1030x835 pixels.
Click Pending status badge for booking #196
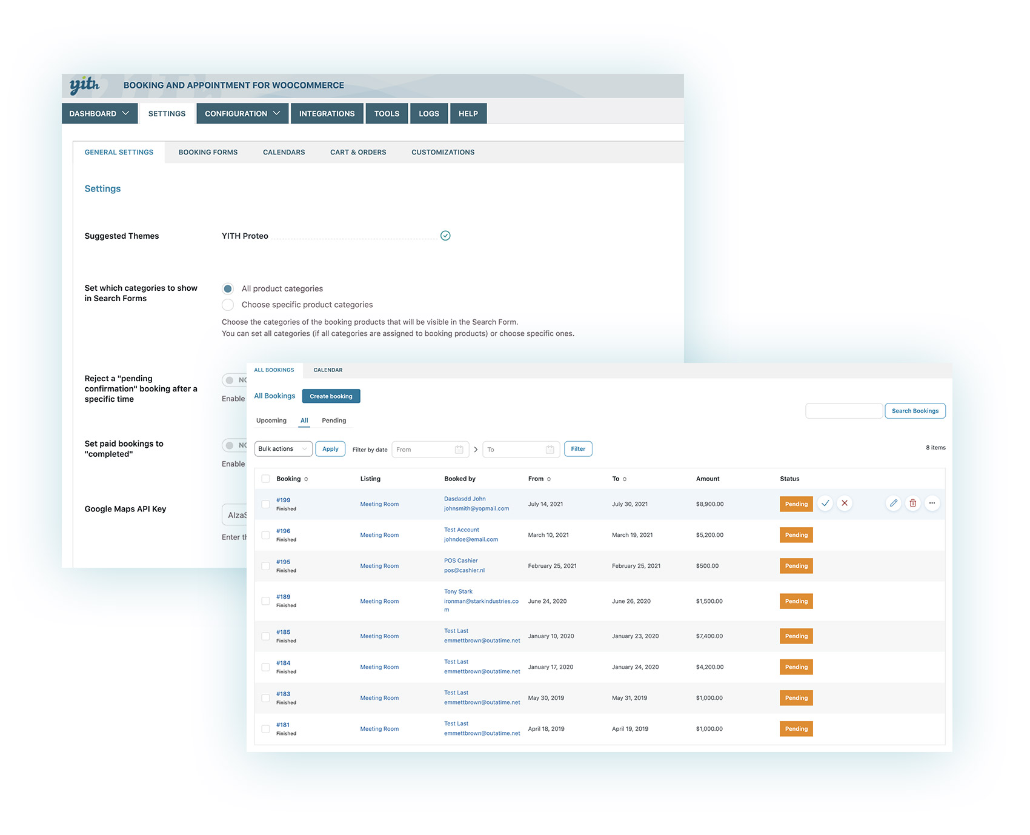pyautogui.click(x=796, y=535)
